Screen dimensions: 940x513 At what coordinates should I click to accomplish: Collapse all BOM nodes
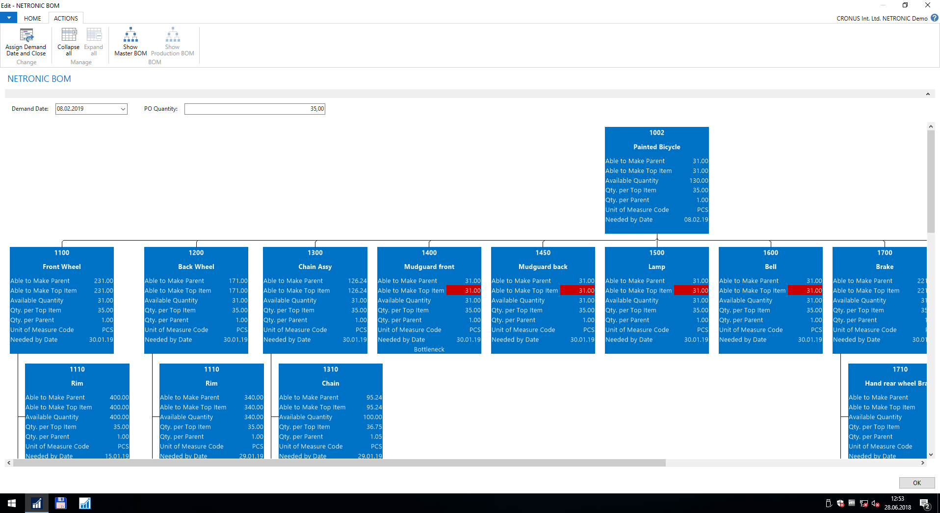pyautogui.click(x=69, y=42)
